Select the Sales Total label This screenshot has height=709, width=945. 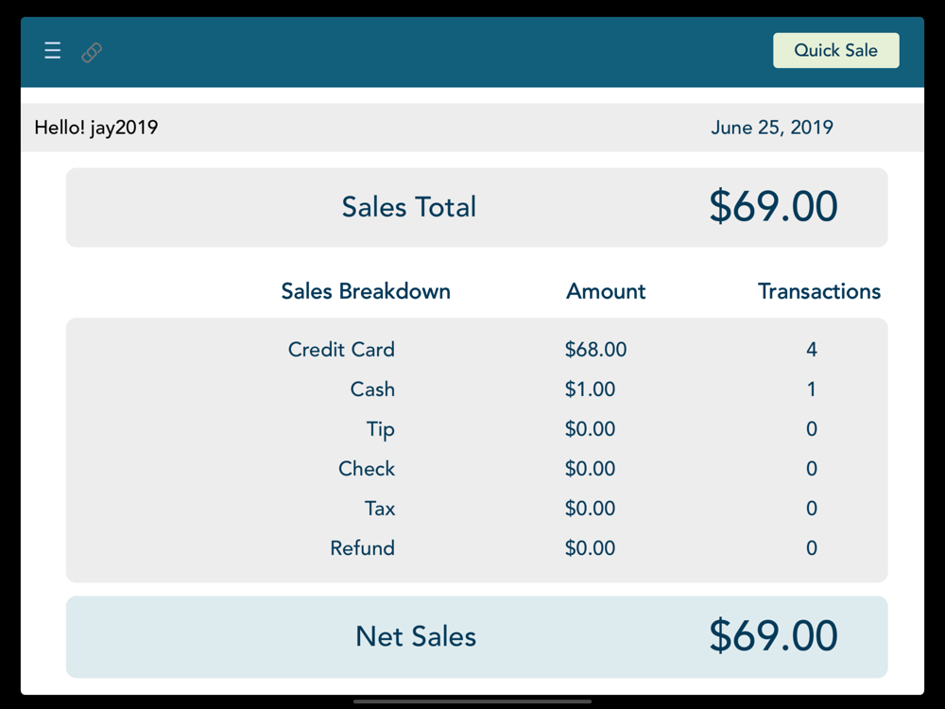coord(408,208)
